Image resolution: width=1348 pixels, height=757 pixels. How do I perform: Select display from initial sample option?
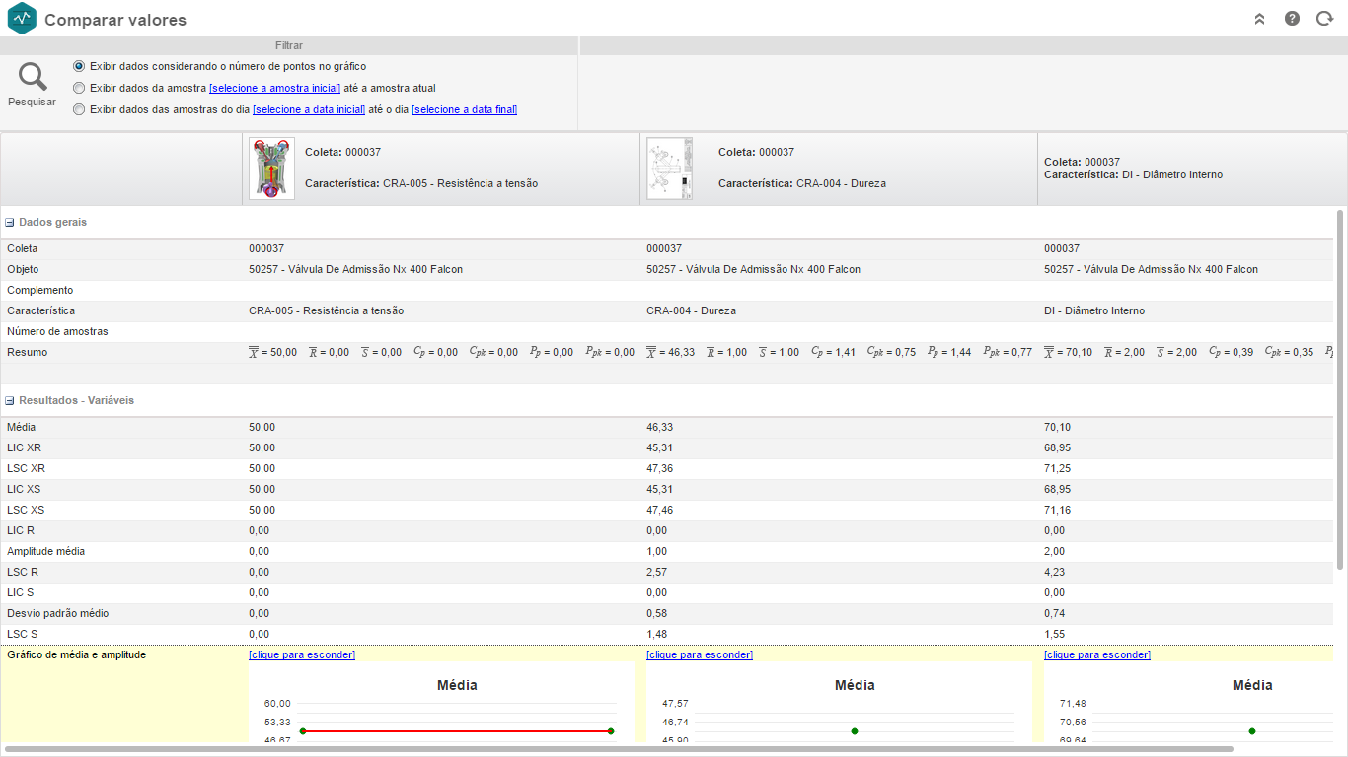pyautogui.click(x=79, y=88)
